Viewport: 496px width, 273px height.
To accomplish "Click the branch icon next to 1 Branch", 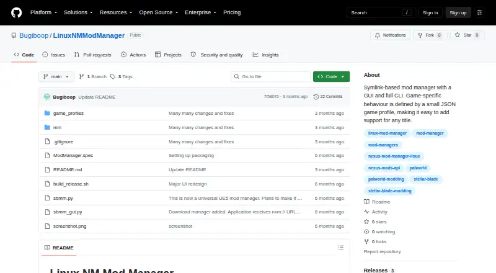I will (x=81, y=77).
